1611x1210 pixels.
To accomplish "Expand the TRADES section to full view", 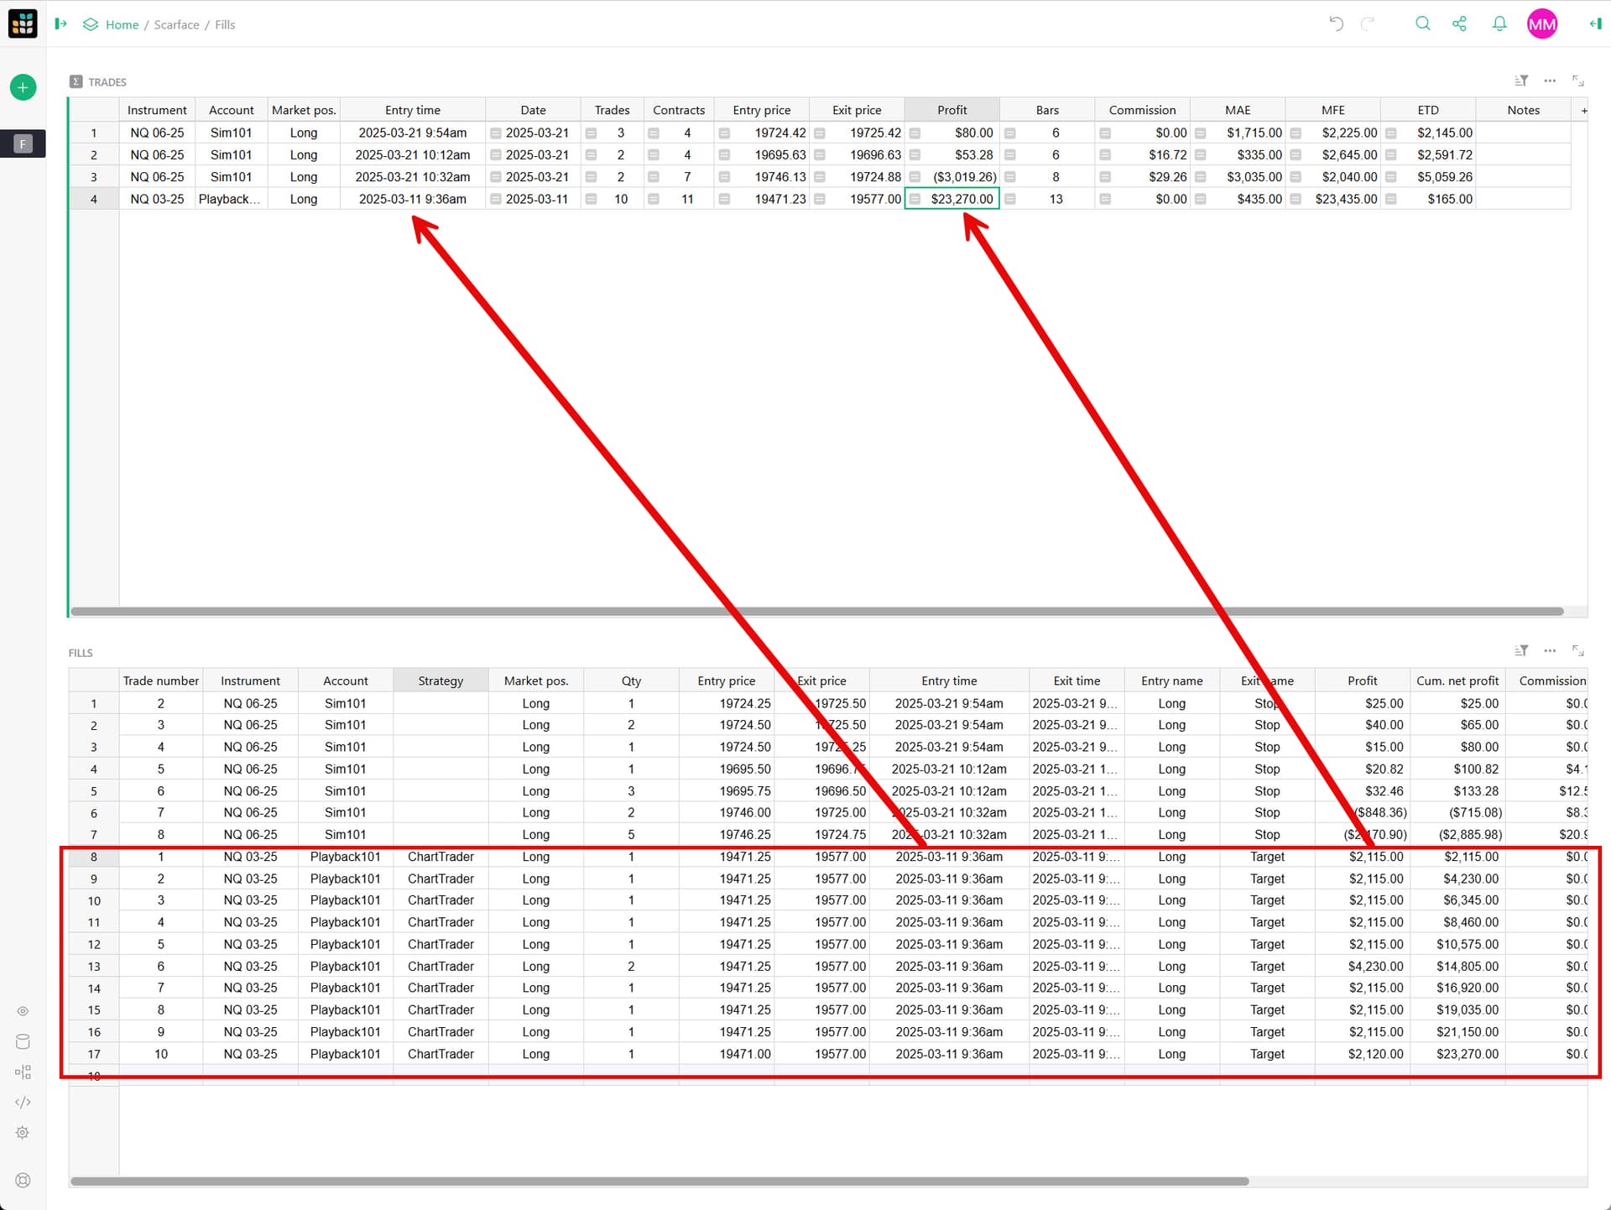I will (1578, 81).
